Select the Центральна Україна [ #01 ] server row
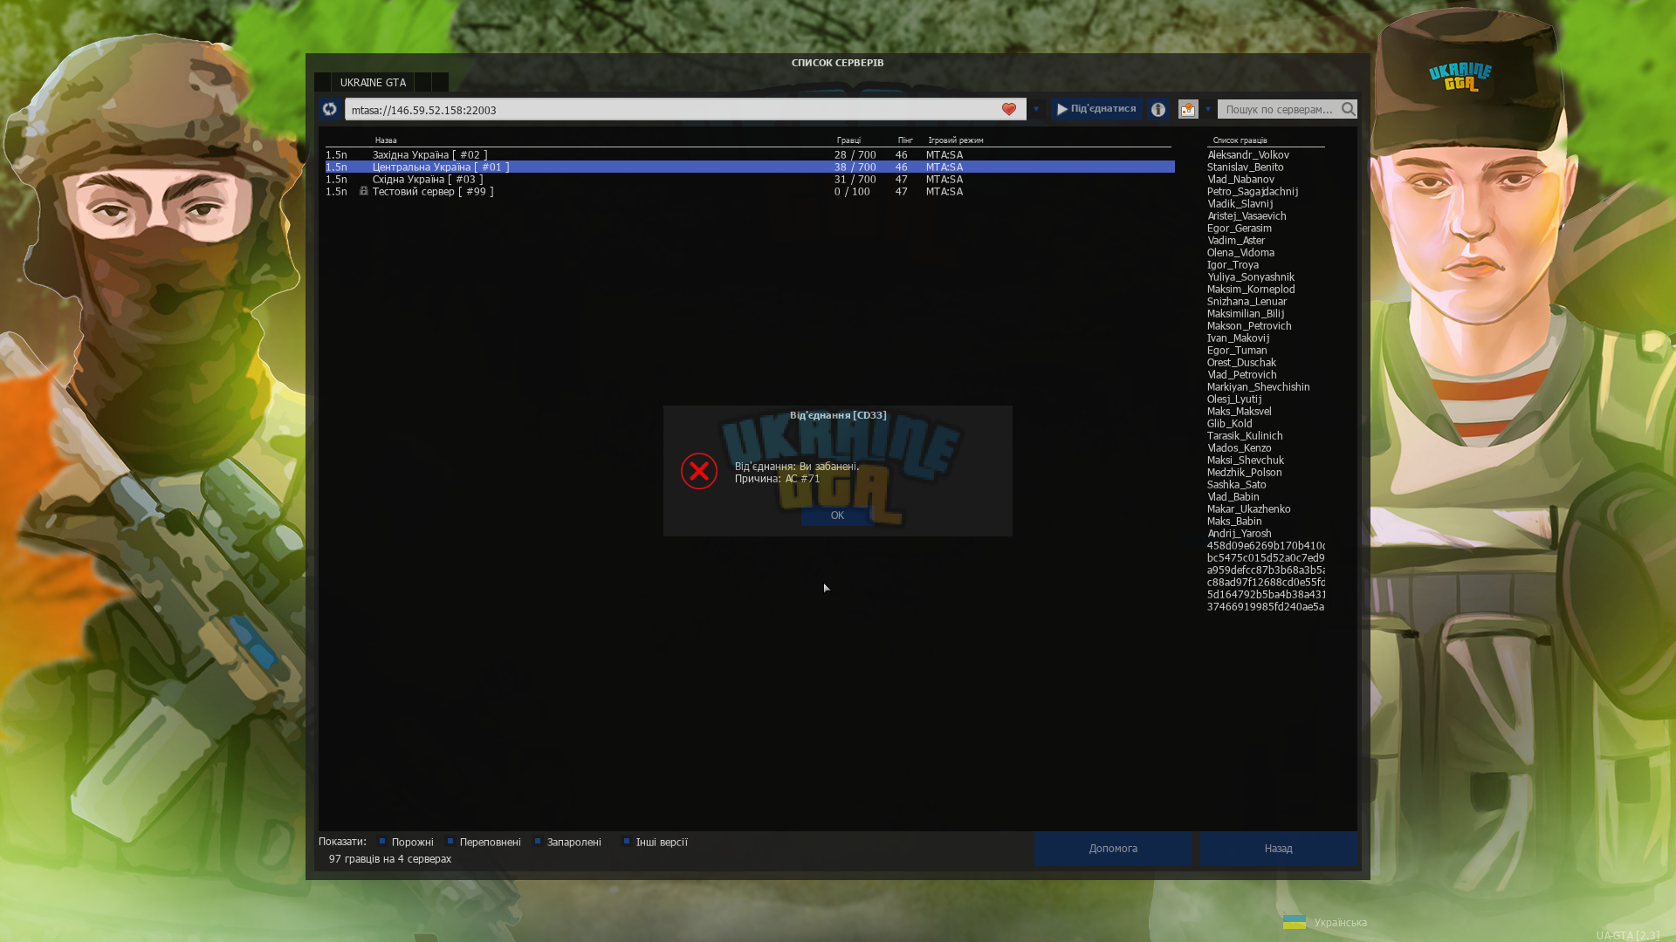The width and height of the screenshot is (1676, 942). click(750, 167)
